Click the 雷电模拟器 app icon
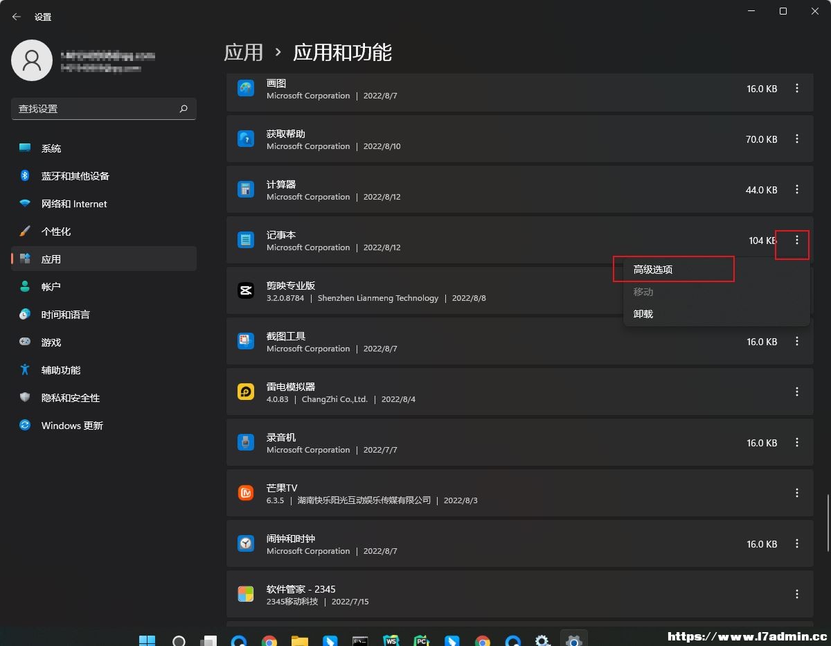 point(246,392)
